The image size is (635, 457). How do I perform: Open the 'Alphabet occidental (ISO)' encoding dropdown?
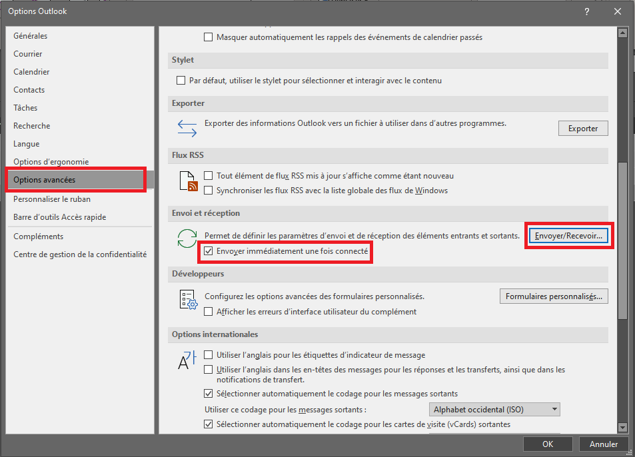pos(494,409)
